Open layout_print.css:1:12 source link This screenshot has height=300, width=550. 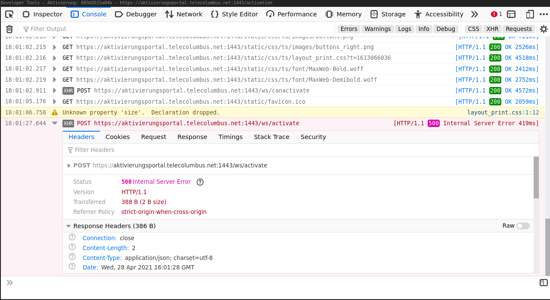(503, 112)
